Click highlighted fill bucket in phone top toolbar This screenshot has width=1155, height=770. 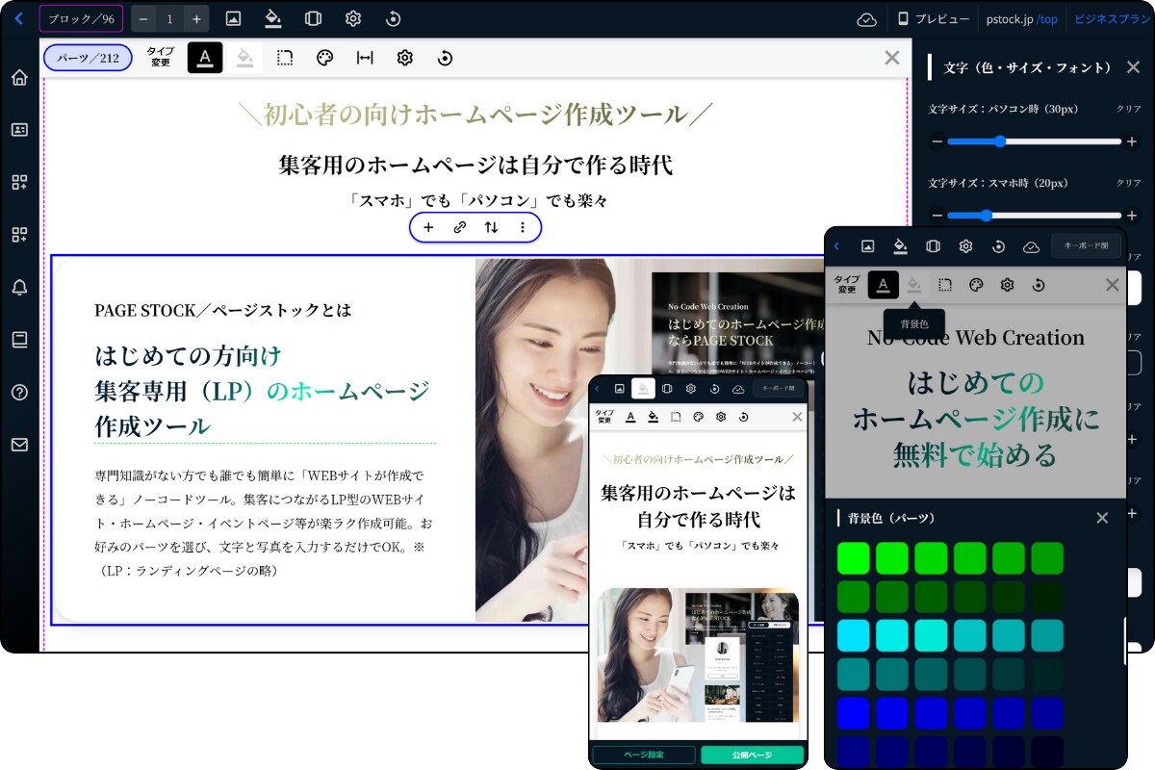click(x=643, y=389)
